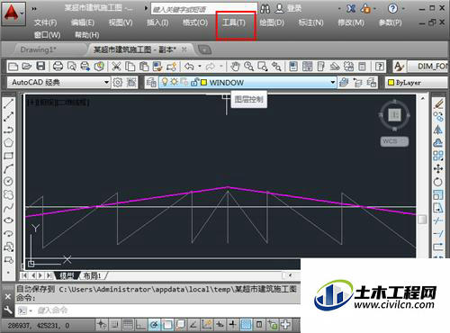Click the 登录 sign-in button

pos(293,8)
